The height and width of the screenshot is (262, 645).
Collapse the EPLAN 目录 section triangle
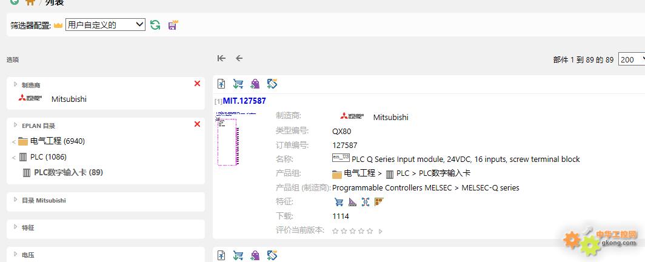coord(16,124)
